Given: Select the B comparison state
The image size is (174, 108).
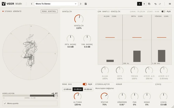Looking at the screenshot, I should [144, 4].
